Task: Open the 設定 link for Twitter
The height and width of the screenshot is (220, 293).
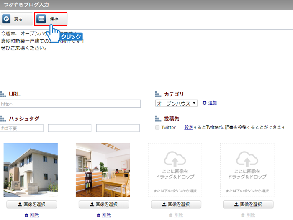Action: click(x=189, y=127)
